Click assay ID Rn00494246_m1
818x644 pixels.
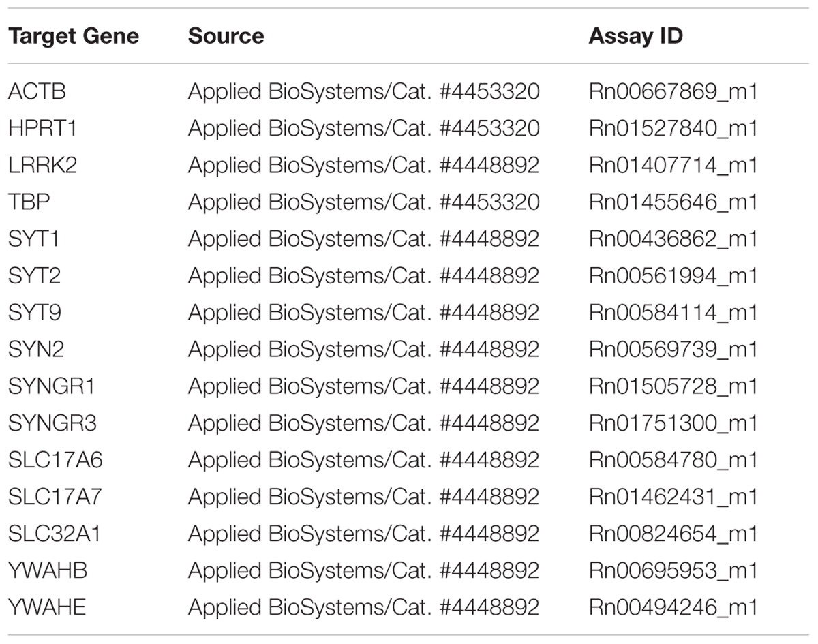[x=673, y=607]
